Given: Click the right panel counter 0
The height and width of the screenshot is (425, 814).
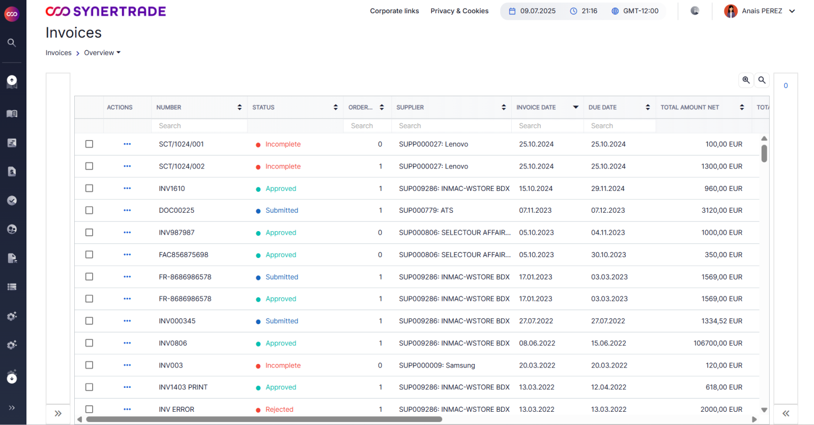Looking at the screenshot, I should [786, 86].
